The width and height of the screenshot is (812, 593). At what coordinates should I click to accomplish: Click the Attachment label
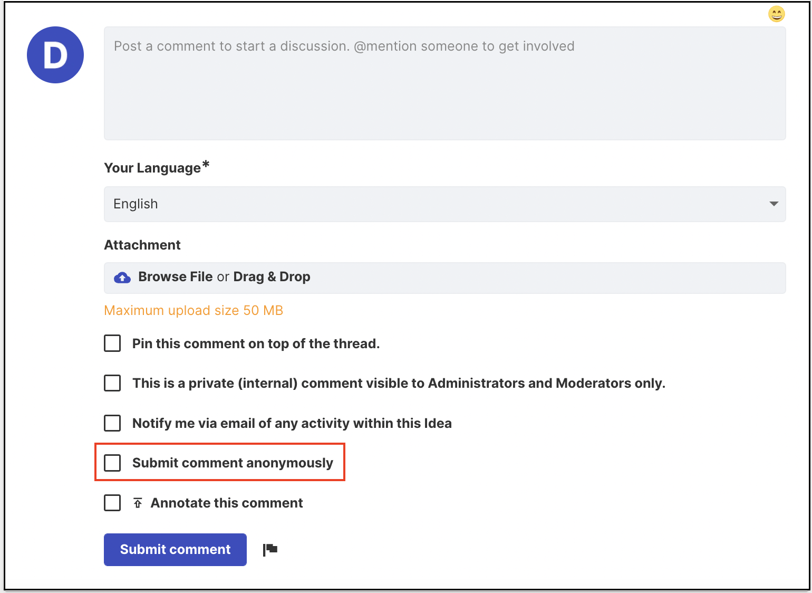click(x=142, y=245)
